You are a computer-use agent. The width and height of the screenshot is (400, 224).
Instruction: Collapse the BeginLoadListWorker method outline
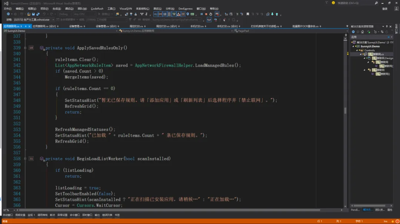pos(25,159)
